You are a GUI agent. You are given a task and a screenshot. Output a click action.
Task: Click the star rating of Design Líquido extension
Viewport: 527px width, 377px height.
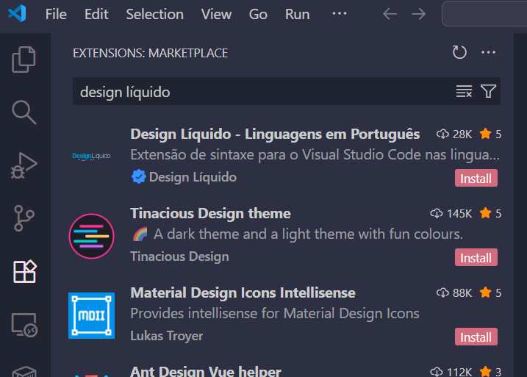(x=490, y=134)
